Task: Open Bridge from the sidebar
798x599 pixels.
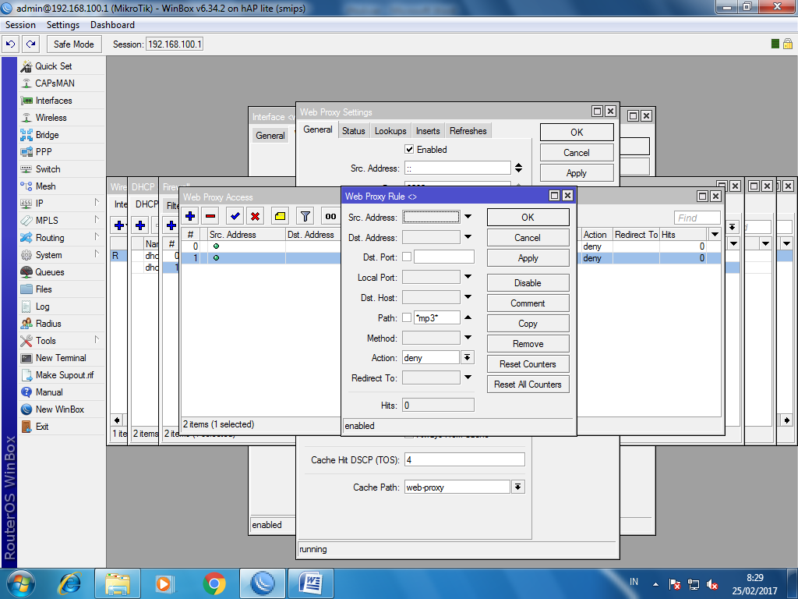Action: tap(47, 135)
